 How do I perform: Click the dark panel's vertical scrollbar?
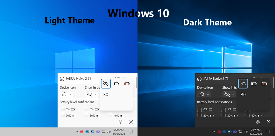click(274, 83)
